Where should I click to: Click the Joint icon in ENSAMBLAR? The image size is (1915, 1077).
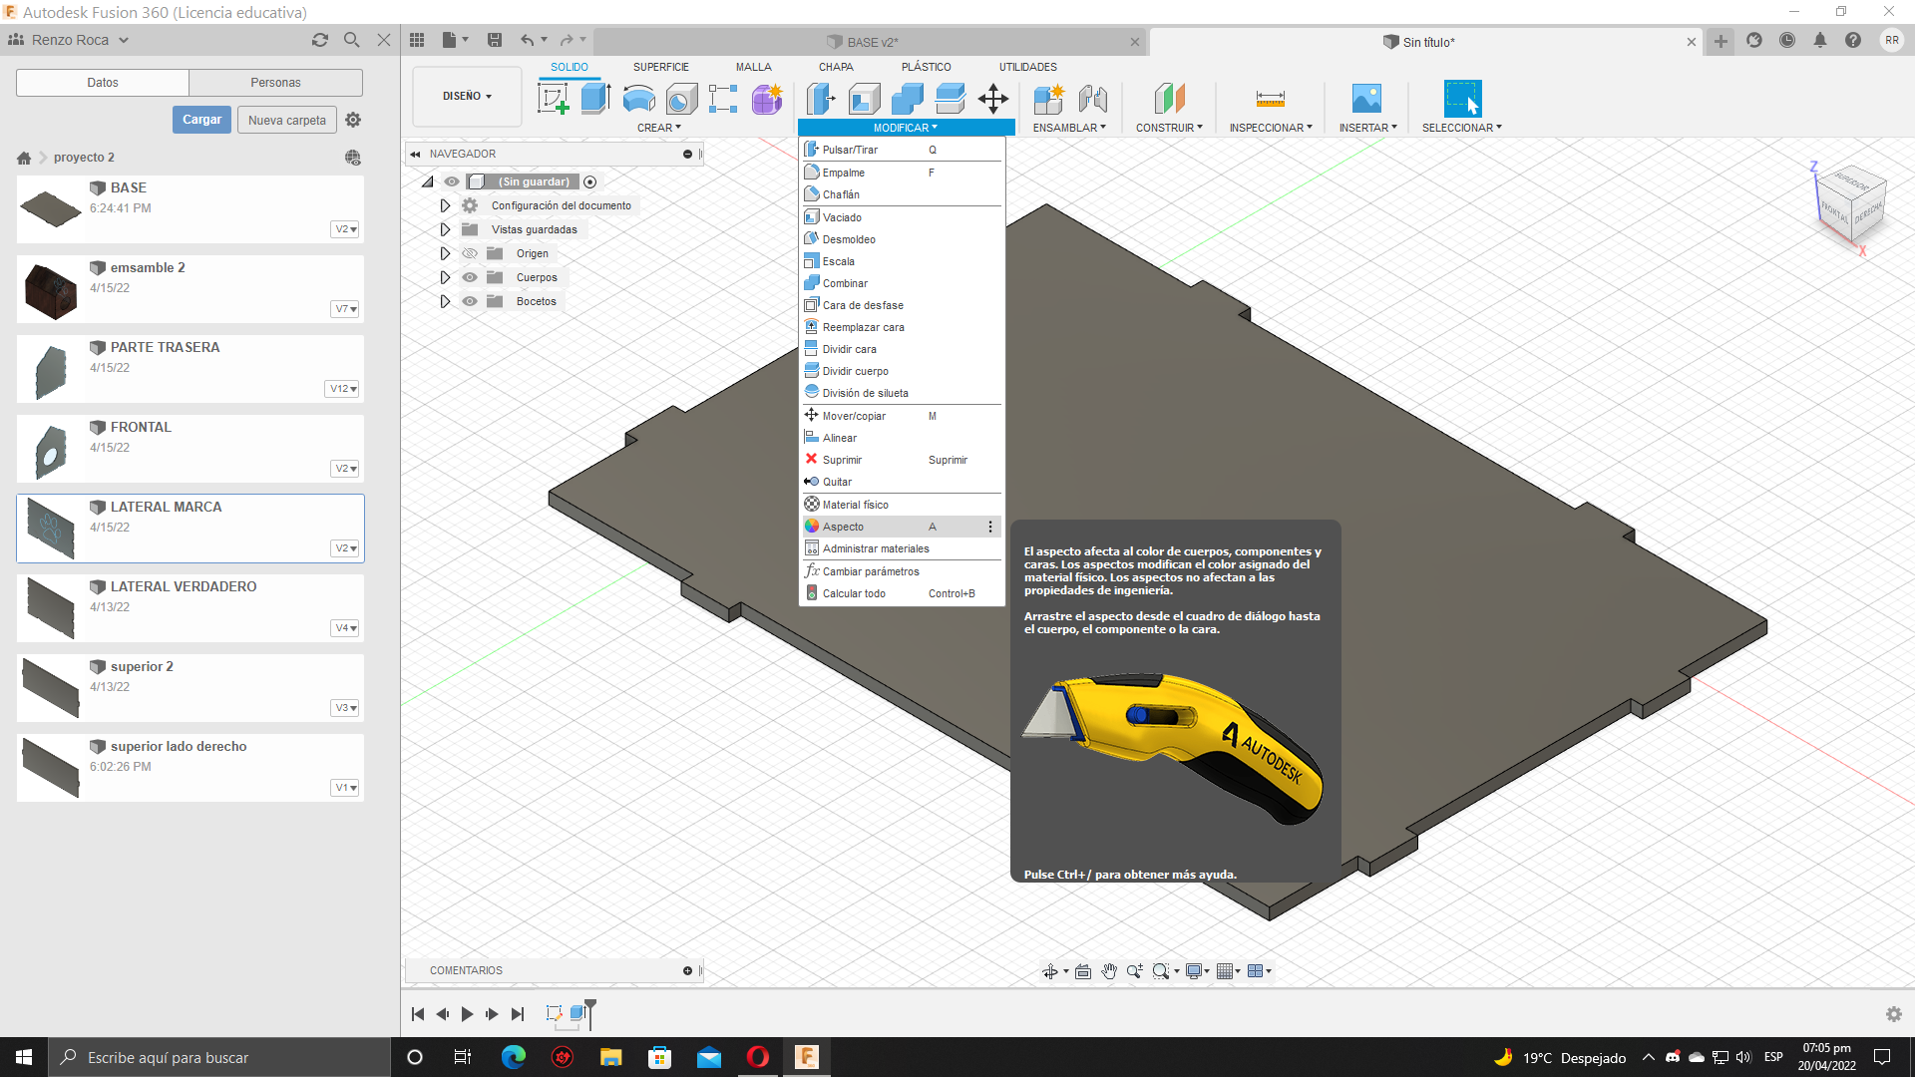click(x=1092, y=99)
